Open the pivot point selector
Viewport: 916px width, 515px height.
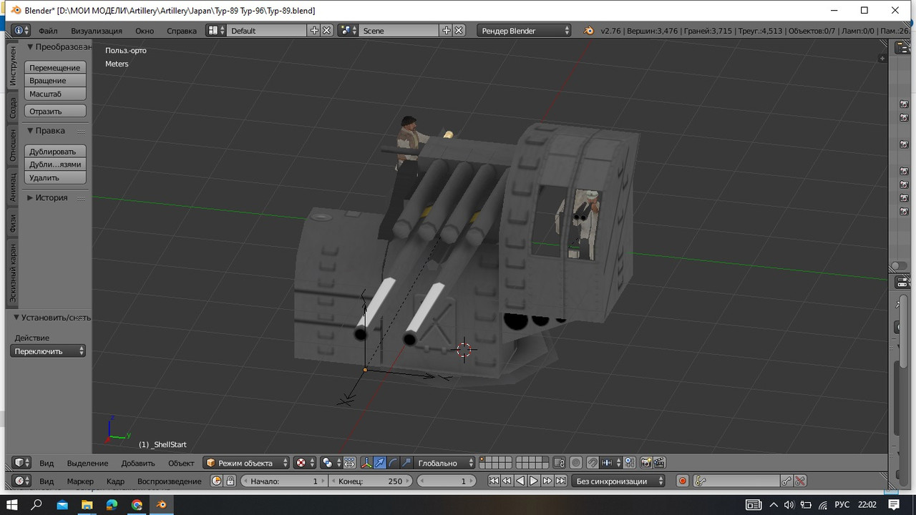coord(331,463)
